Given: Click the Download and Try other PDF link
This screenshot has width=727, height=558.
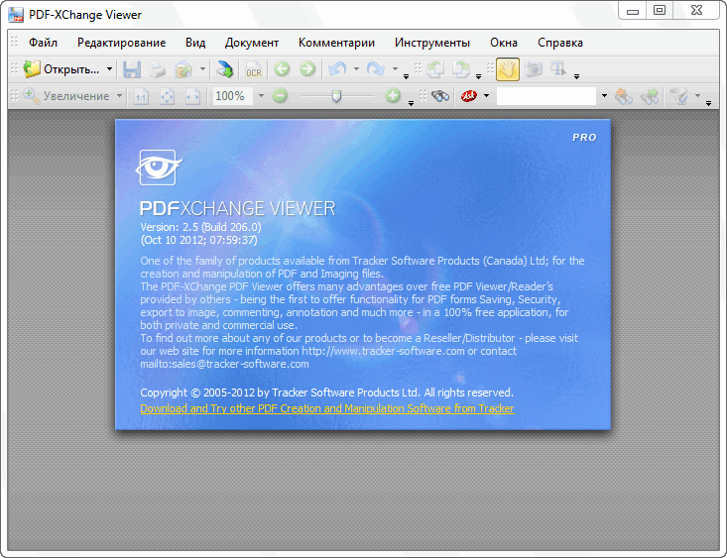Looking at the screenshot, I should [x=327, y=408].
